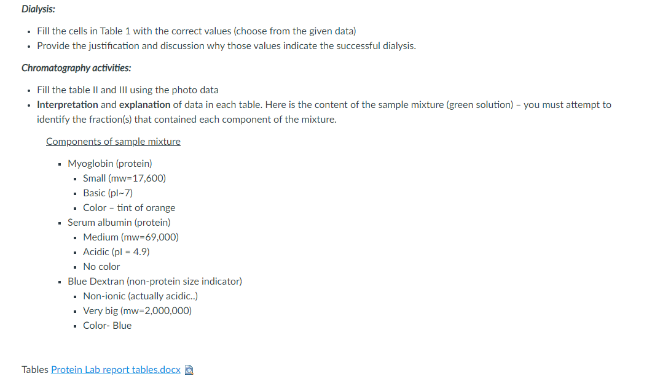The height and width of the screenshot is (384, 652).
Task: Click the Serum albumin (protein) list item
Action: 119,223
